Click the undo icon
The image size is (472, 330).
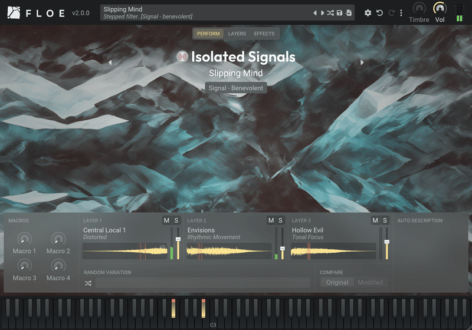pyautogui.click(x=379, y=13)
